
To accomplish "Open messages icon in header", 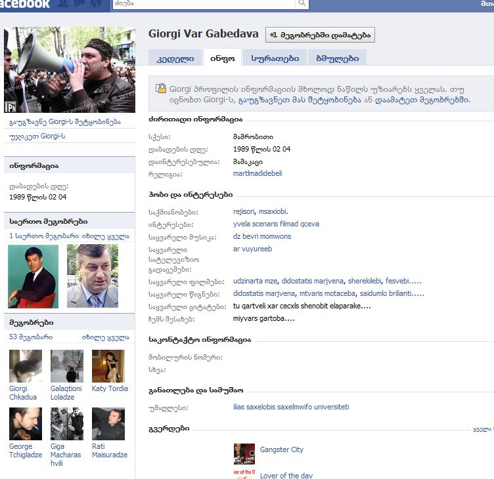I will [x=79, y=3].
